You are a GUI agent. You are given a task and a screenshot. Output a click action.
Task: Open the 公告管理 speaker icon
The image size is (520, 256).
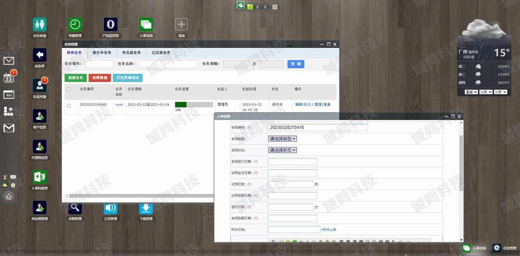pos(110,208)
